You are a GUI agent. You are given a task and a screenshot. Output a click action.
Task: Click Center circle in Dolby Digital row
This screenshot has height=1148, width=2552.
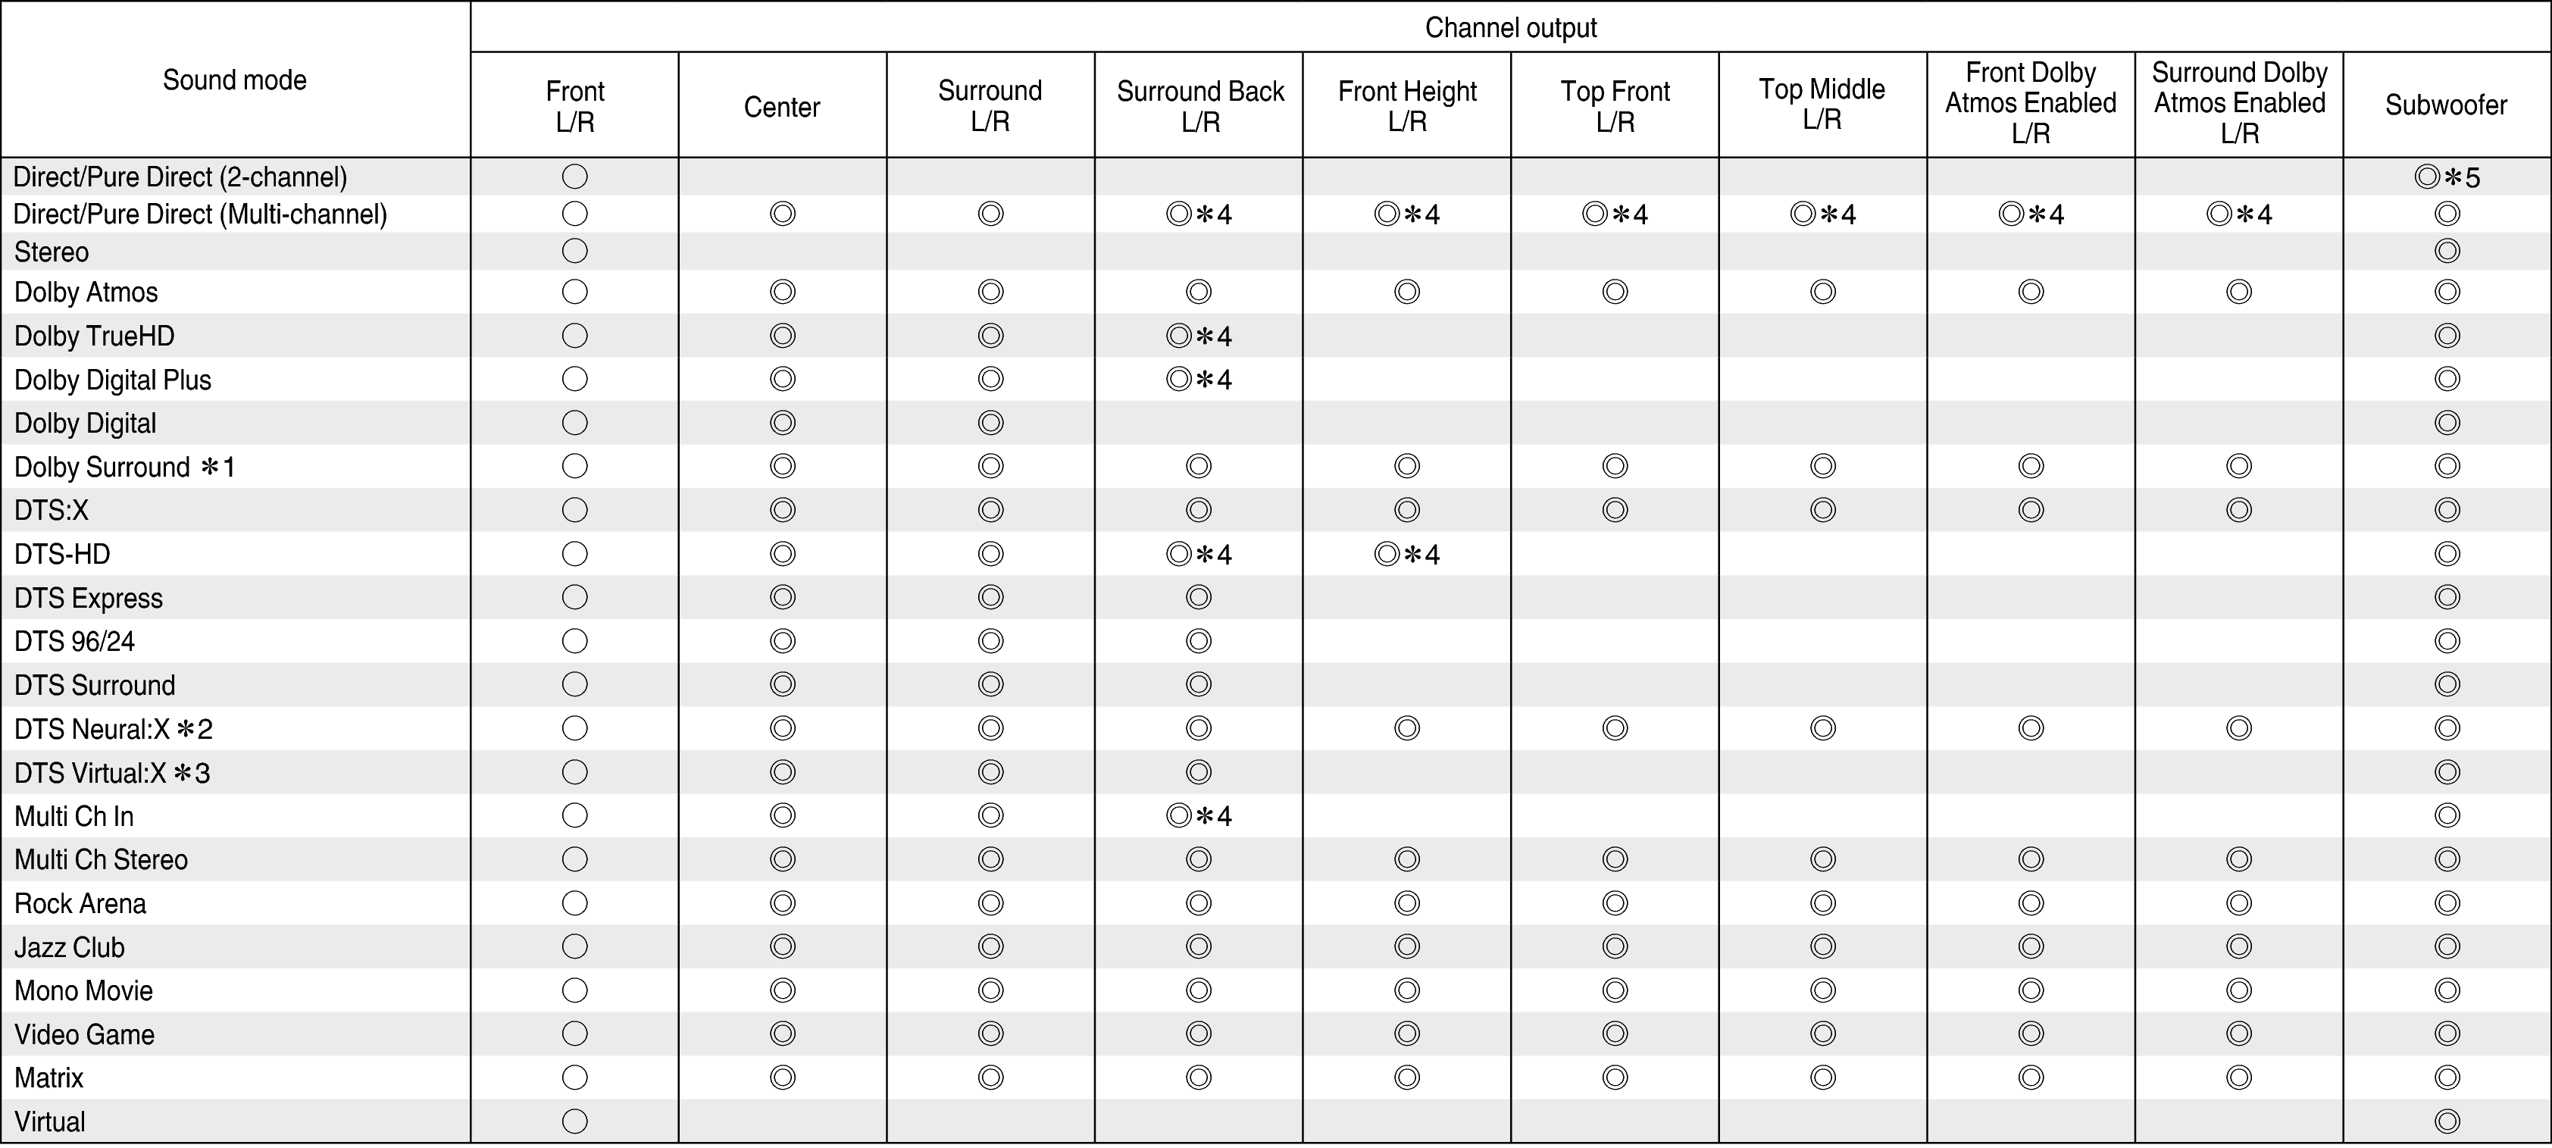[783, 423]
